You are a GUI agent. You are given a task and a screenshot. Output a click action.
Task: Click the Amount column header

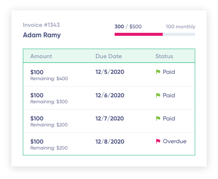pos(41,56)
